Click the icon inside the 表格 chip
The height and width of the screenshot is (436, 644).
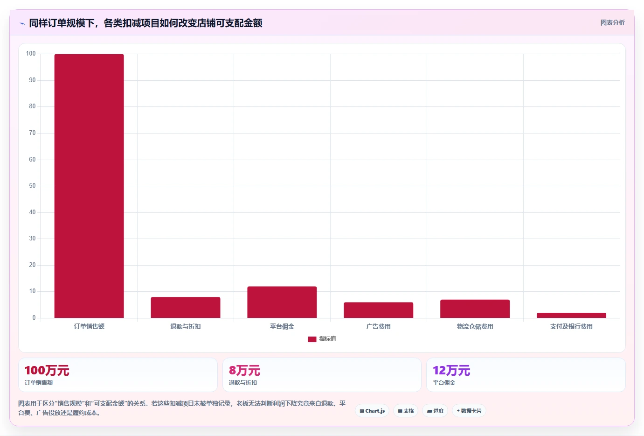pos(400,411)
